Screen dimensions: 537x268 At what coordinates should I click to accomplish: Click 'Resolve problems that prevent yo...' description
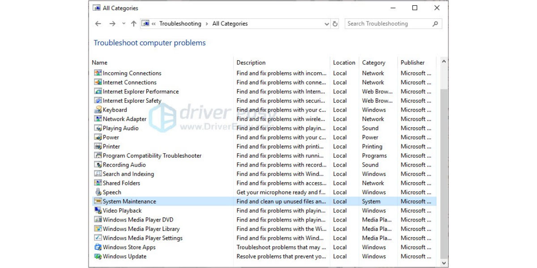click(281, 256)
